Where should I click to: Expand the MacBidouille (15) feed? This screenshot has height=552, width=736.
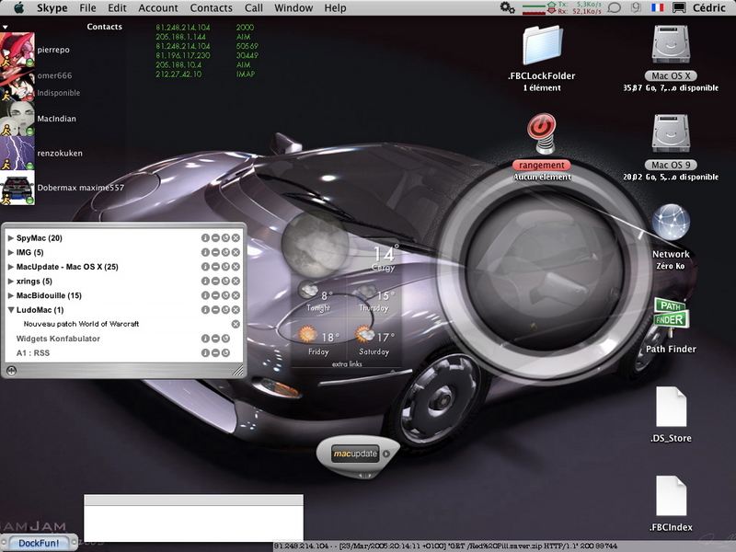pyautogui.click(x=10, y=295)
